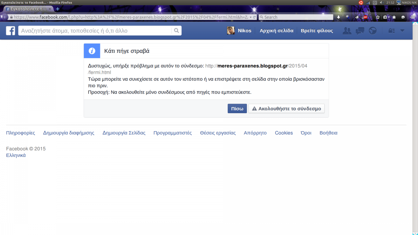Open Nikos profile picture thumbnail
This screenshot has width=418, height=235.
tap(231, 31)
